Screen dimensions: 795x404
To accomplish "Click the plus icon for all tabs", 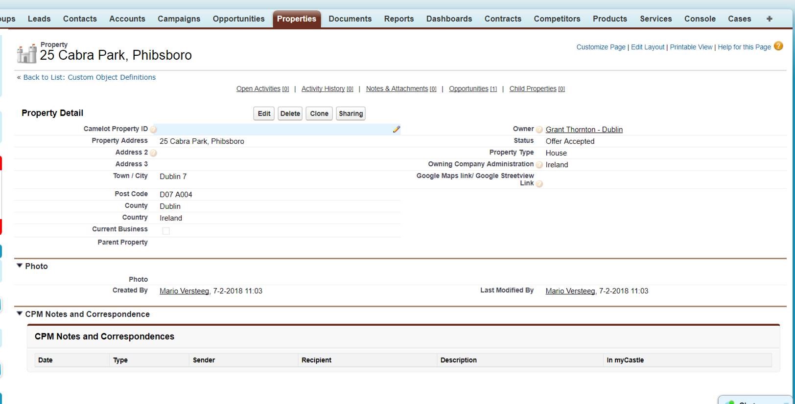I will click(x=769, y=19).
